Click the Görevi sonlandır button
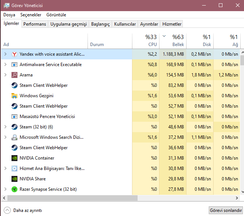This screenshot has width=244, height=216. coord(225,210)
